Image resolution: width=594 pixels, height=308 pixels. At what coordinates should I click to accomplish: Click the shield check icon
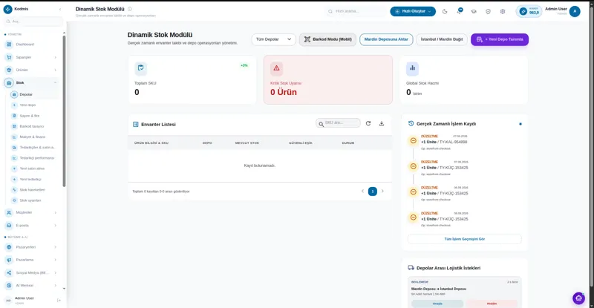coord(488,11)
